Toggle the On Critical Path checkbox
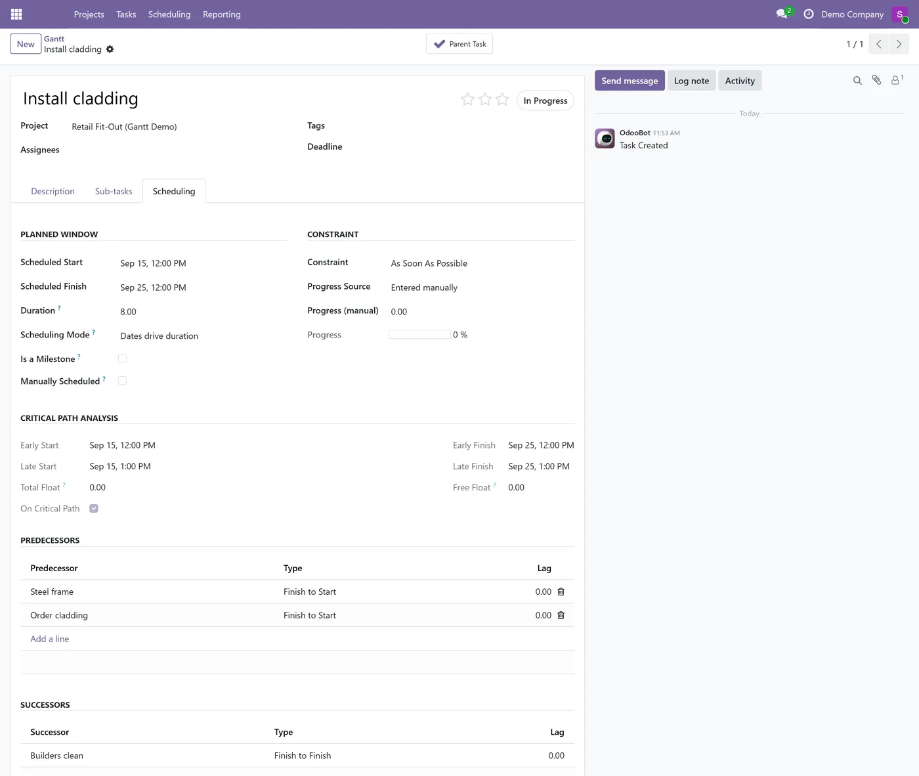 [x=94, y=509]
